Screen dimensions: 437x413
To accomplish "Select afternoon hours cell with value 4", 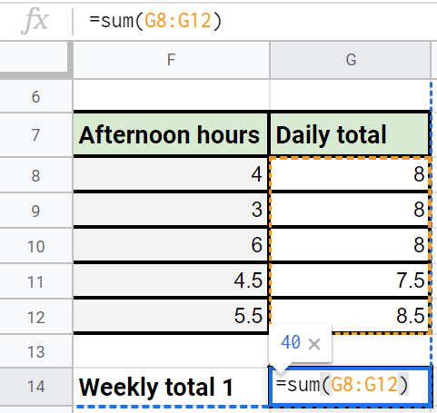I will pos(171,174).
